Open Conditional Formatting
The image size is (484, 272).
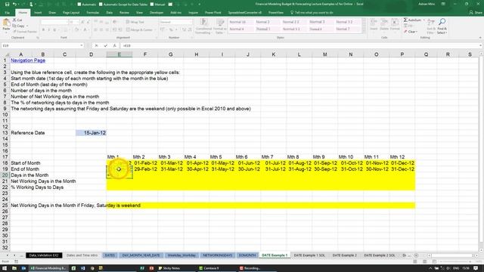[203, 26]
